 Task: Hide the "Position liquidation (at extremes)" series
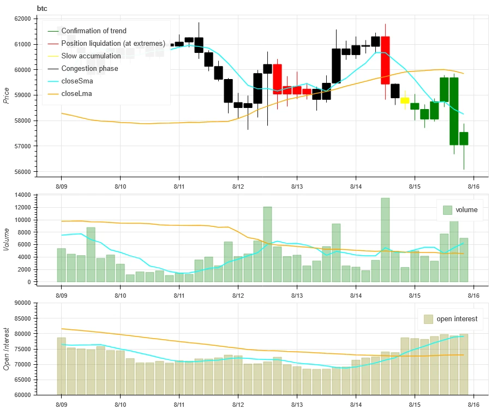113,44
